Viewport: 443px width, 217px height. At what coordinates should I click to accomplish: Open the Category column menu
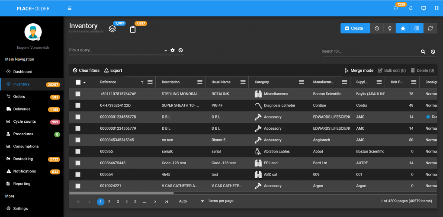302,82
